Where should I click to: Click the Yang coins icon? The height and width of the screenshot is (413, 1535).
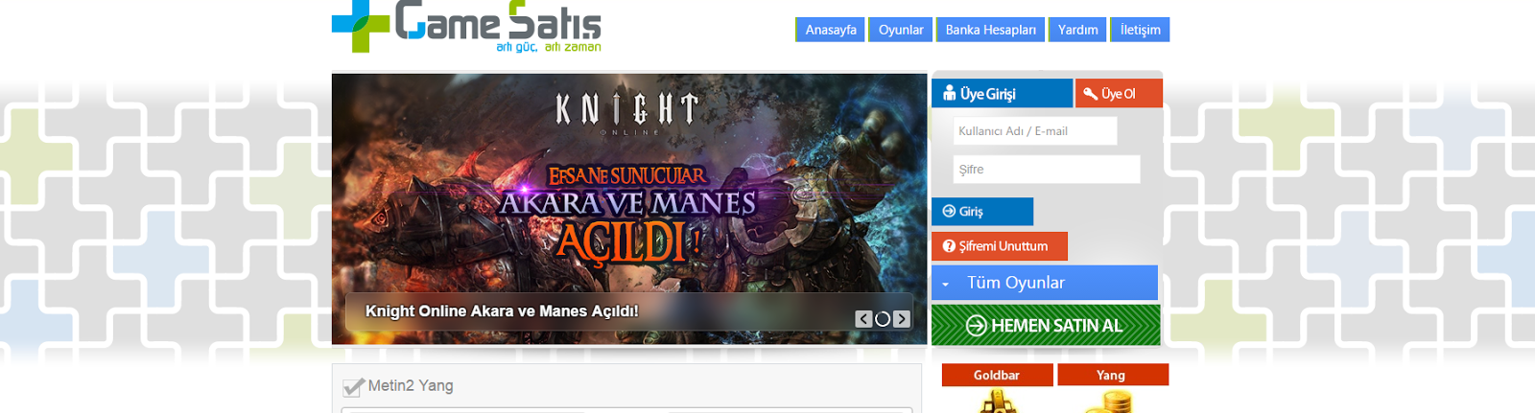click(1111, 402)
